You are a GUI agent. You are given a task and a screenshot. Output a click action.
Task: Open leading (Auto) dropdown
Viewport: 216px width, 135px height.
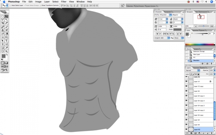pyautogui.click(x=182, y=19)
